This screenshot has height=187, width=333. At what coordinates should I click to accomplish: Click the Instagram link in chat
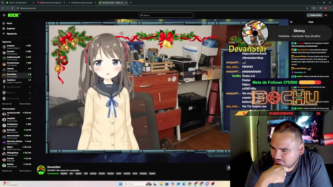(x=304, y=46)
